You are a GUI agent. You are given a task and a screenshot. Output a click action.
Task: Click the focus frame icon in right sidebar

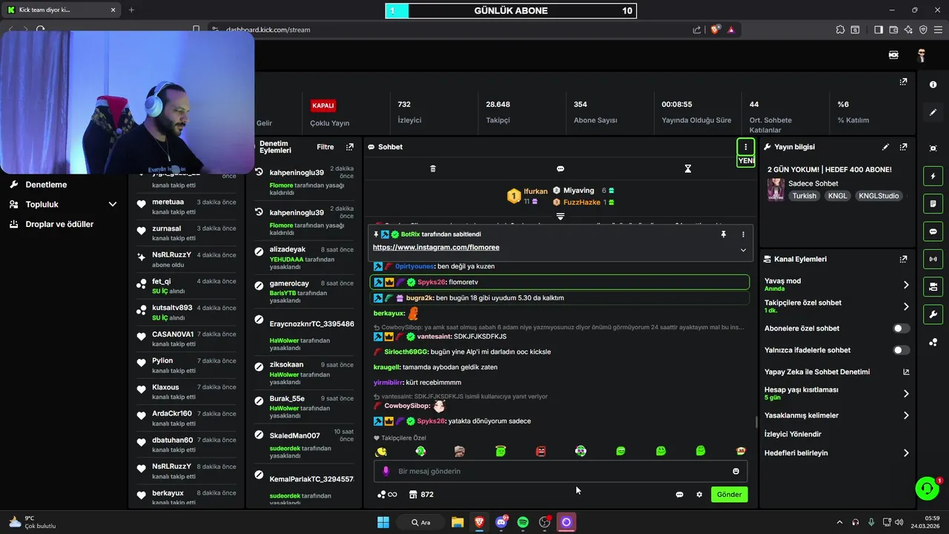click(933, 148)
